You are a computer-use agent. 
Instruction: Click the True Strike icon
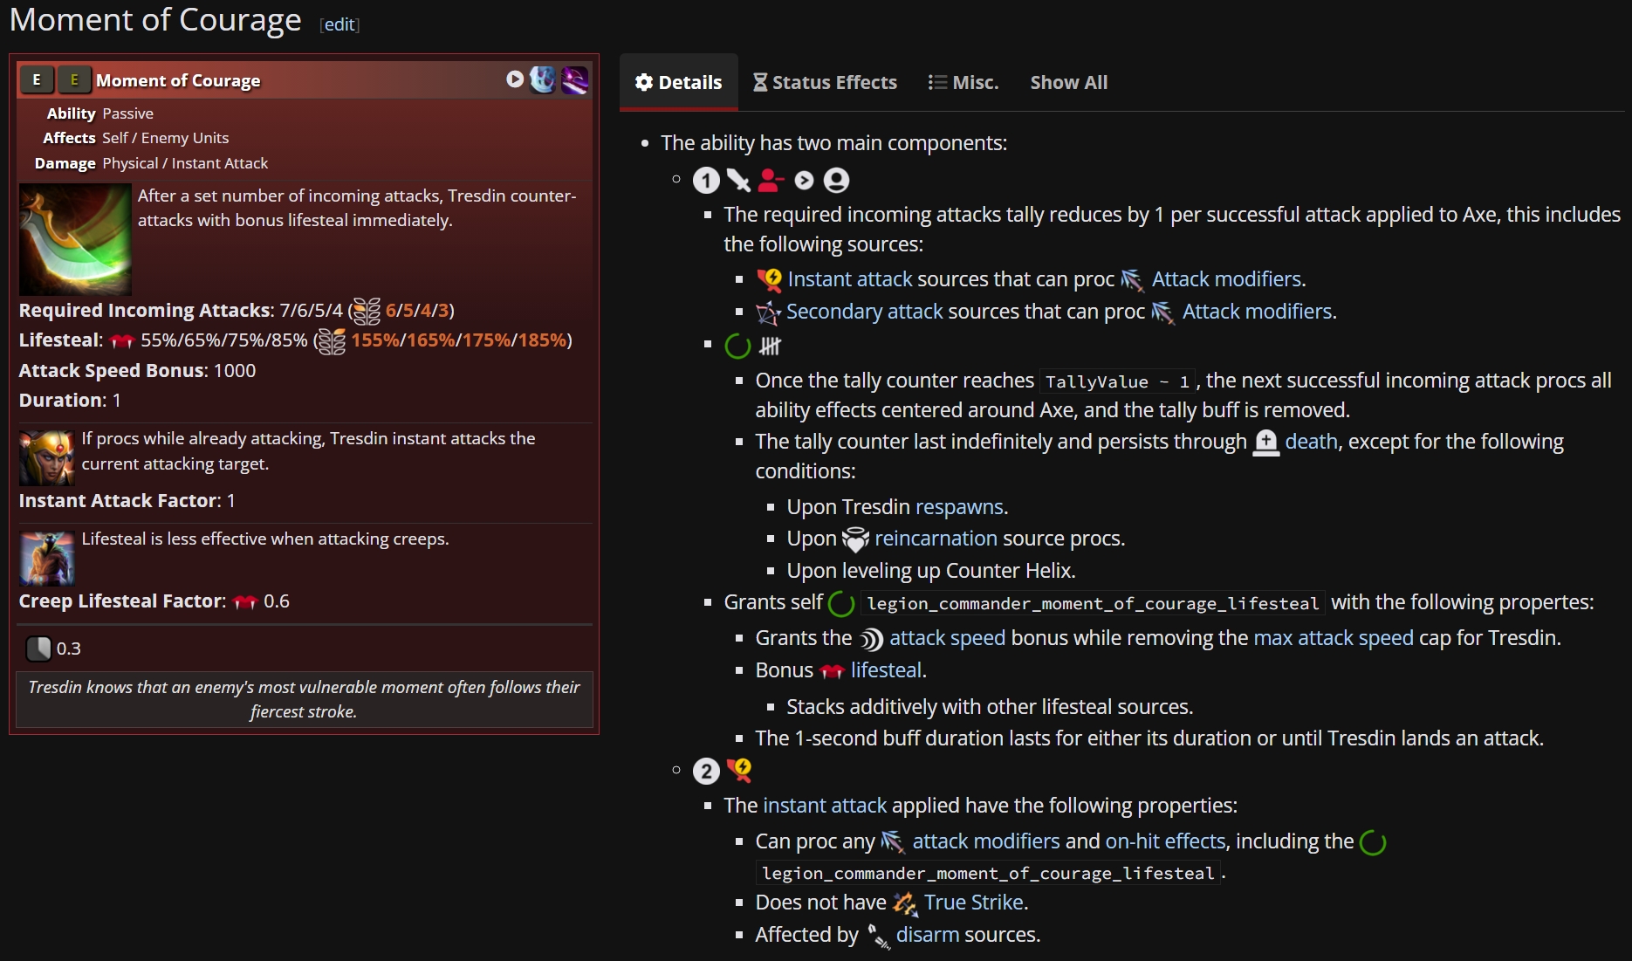point(905,903)
